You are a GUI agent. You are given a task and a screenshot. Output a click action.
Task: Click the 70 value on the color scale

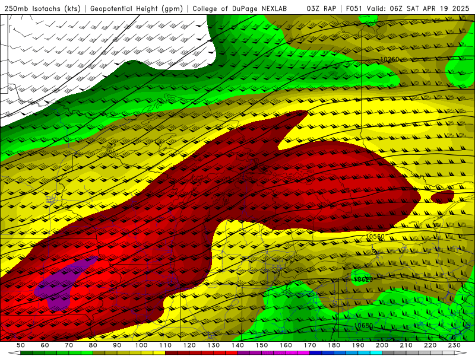(x=69, y=345)
